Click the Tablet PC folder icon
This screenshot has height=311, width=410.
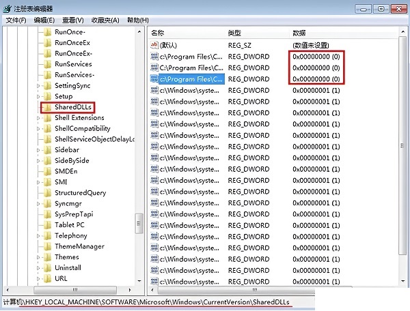click(48, 224)
